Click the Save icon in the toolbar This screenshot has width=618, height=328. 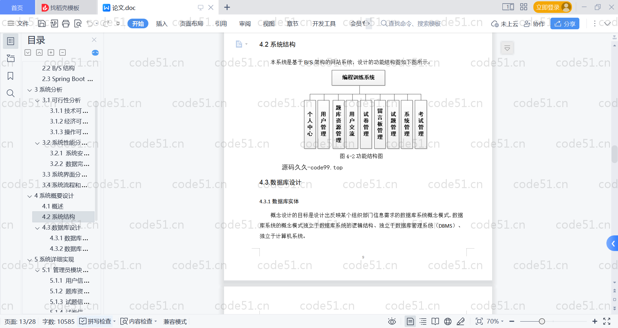[x=42, y=23]
